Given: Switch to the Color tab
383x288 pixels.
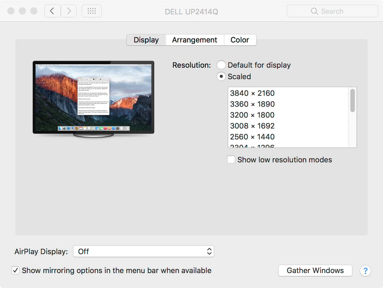Looking at the screenshot, I should tap(240, 40).
